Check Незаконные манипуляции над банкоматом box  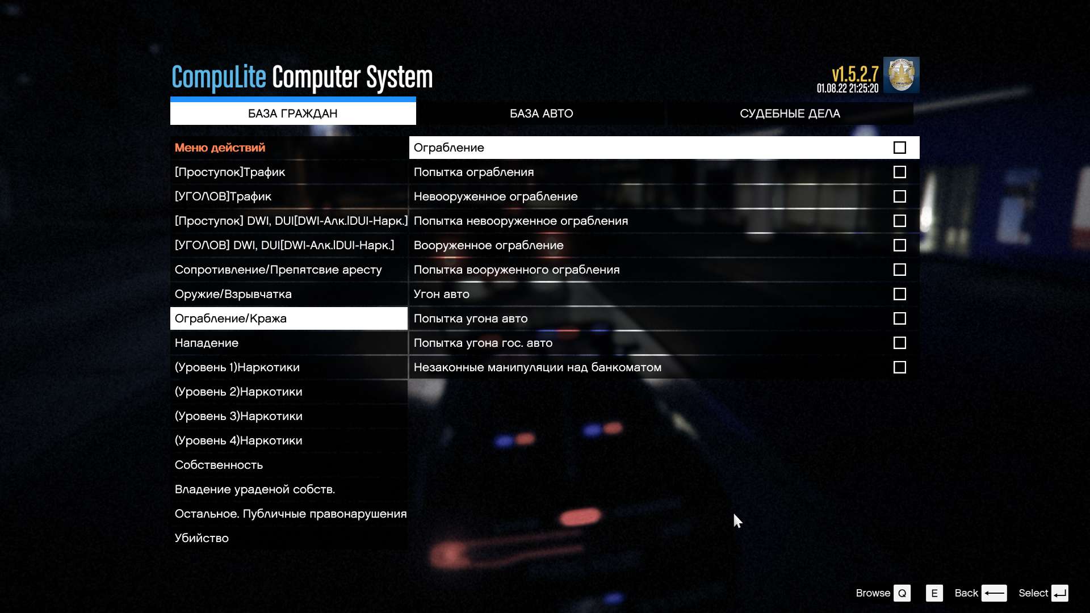click(x=899, y=367)
